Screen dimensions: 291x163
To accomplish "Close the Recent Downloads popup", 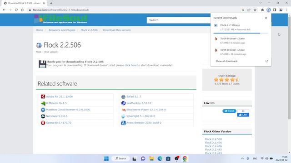I will coord(266,18).
